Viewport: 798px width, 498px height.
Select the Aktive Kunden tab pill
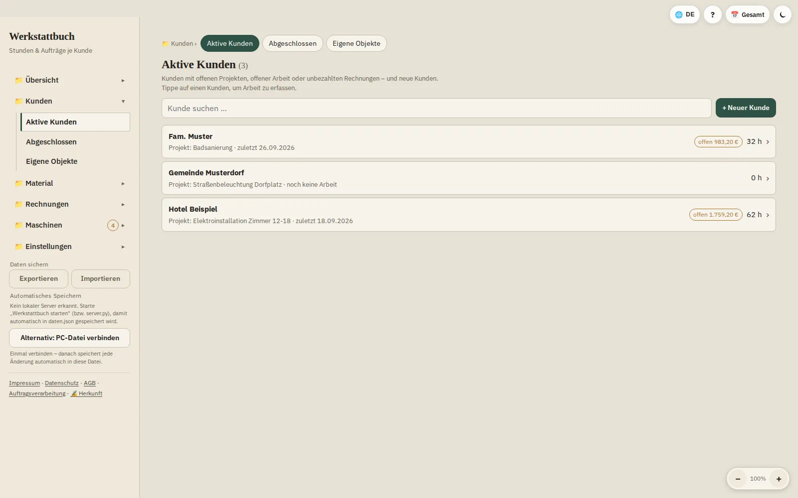tap(230, 43)
